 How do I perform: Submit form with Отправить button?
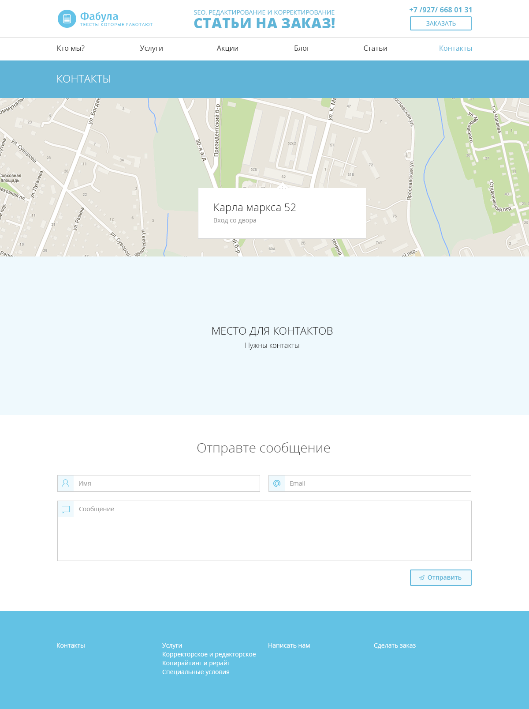[x=440, y=577]
